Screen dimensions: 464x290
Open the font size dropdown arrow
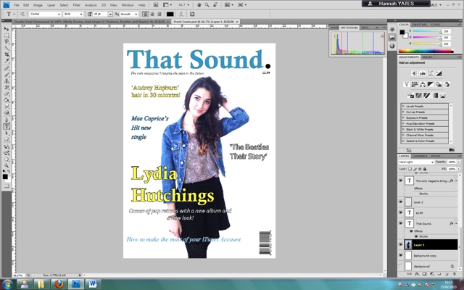[110, 14]
